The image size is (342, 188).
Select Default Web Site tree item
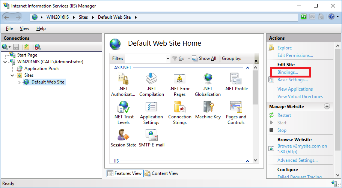48,82
